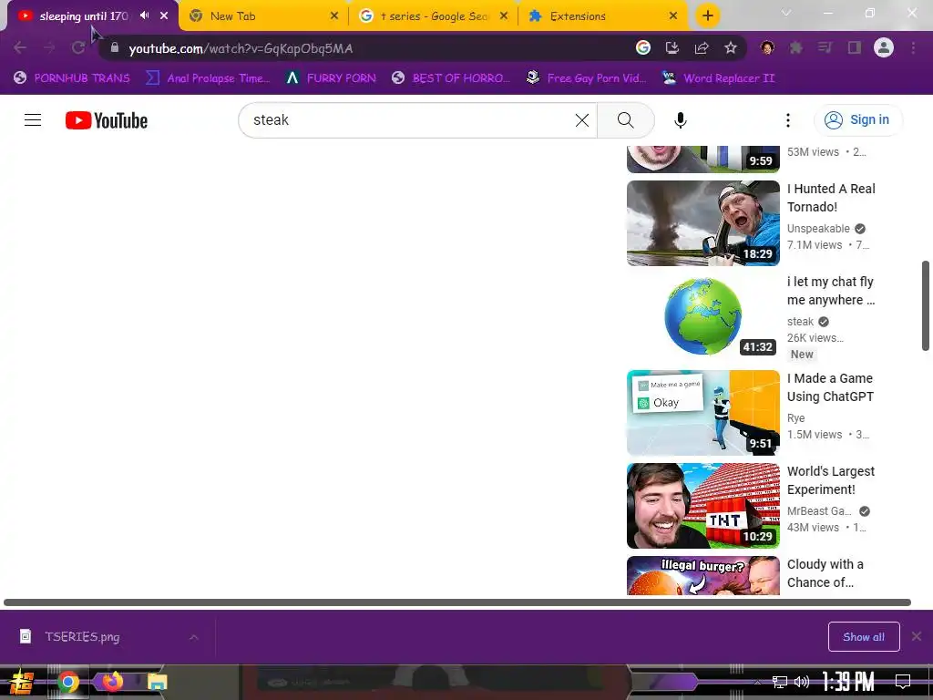
Task: Open the avatar extension icon
Action: (x=767, y=47)
